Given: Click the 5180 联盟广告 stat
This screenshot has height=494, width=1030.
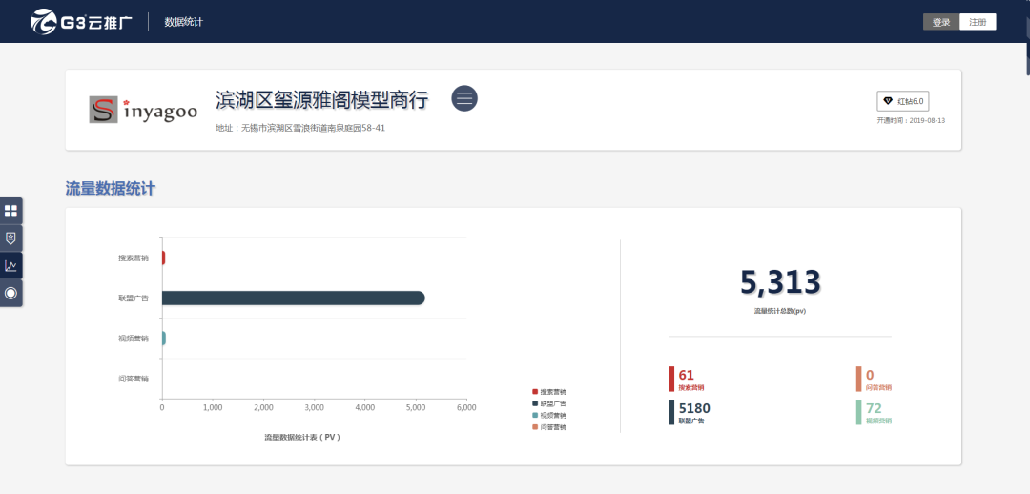Looking at the screenshot, I should point(693,411).
